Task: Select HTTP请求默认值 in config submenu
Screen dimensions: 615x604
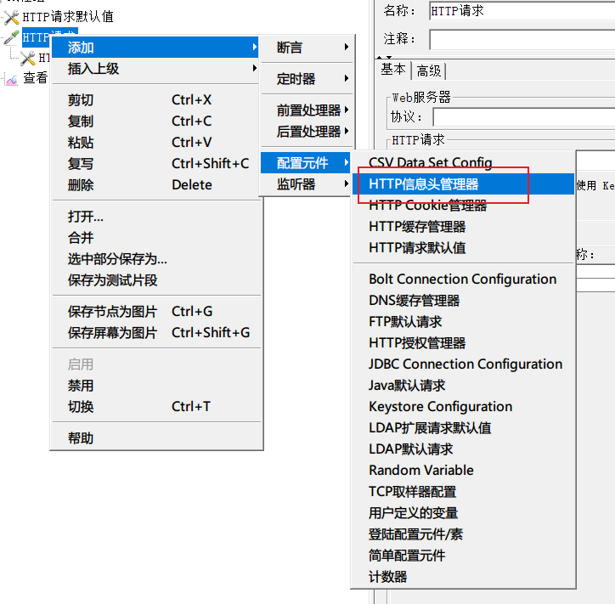Action: coord(463,247)
